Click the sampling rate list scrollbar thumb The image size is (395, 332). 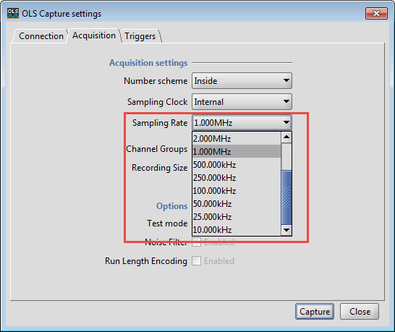(x=286, y=197)
